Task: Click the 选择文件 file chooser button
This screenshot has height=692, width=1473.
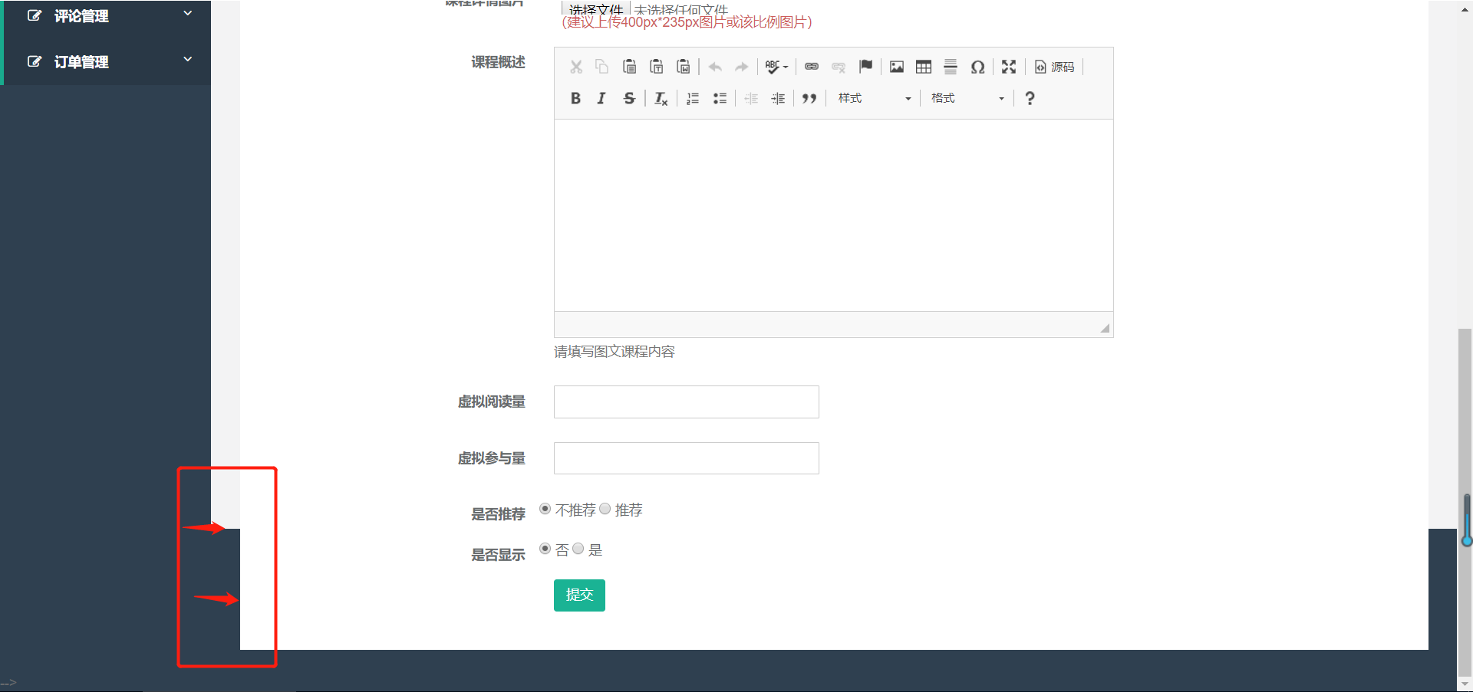Action: coord(596,8)
